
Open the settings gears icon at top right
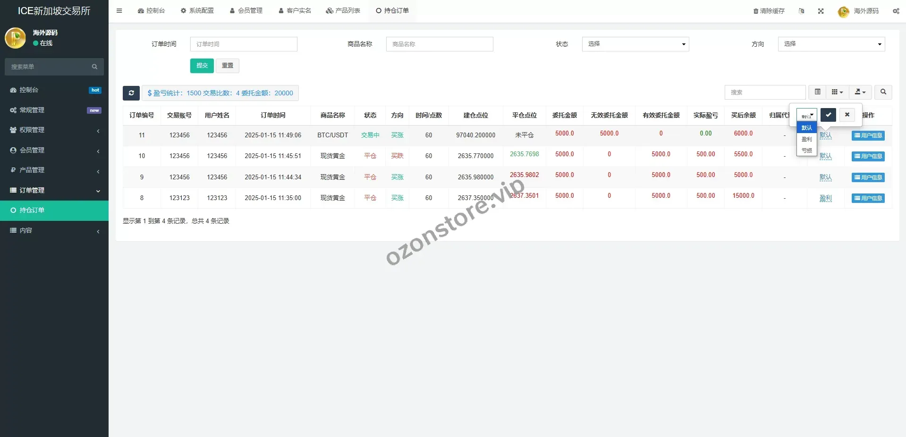tap(896, 11)
